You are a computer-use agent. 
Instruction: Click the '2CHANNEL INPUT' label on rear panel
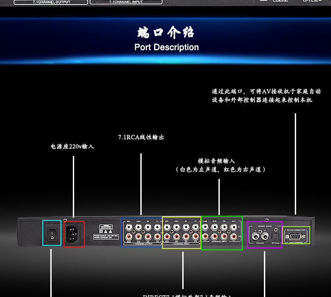pos(219,241)
